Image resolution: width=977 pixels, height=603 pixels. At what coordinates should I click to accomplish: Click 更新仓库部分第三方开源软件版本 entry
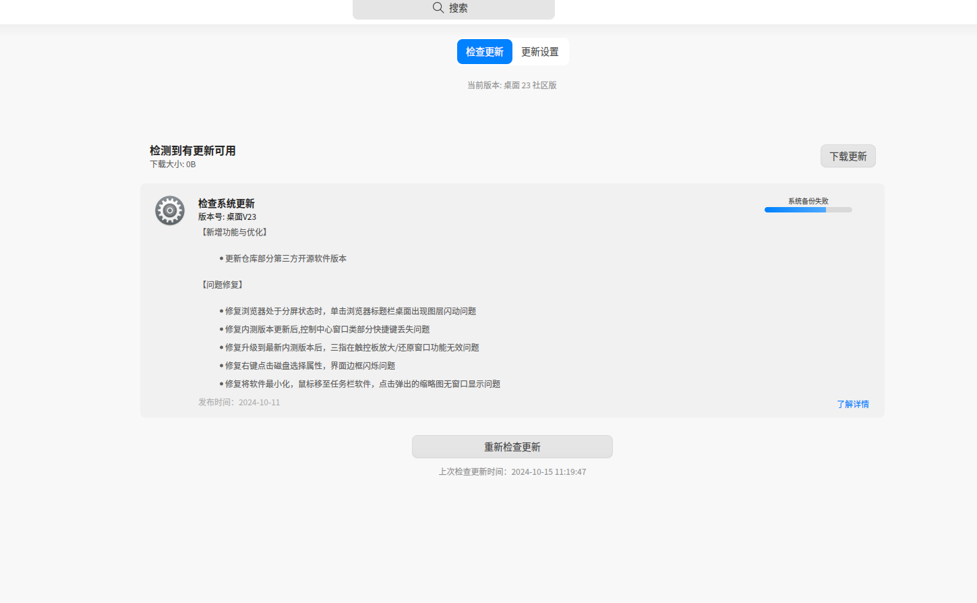pos(286,259)
